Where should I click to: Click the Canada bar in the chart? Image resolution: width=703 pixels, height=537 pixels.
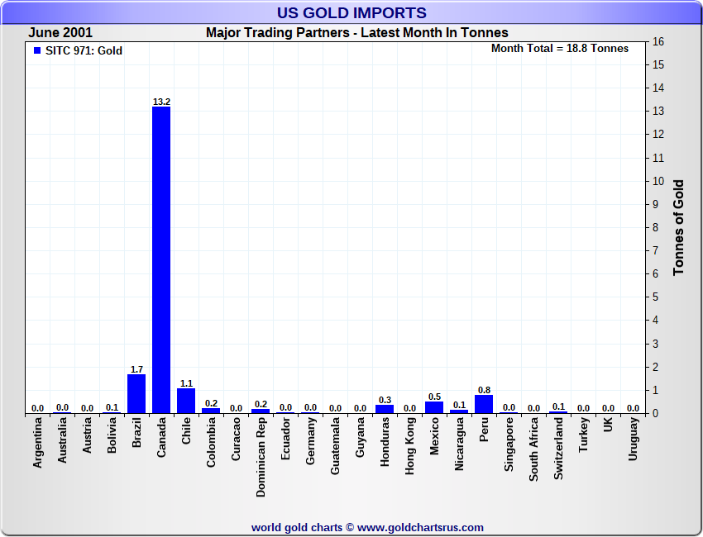tap(161, 259)
